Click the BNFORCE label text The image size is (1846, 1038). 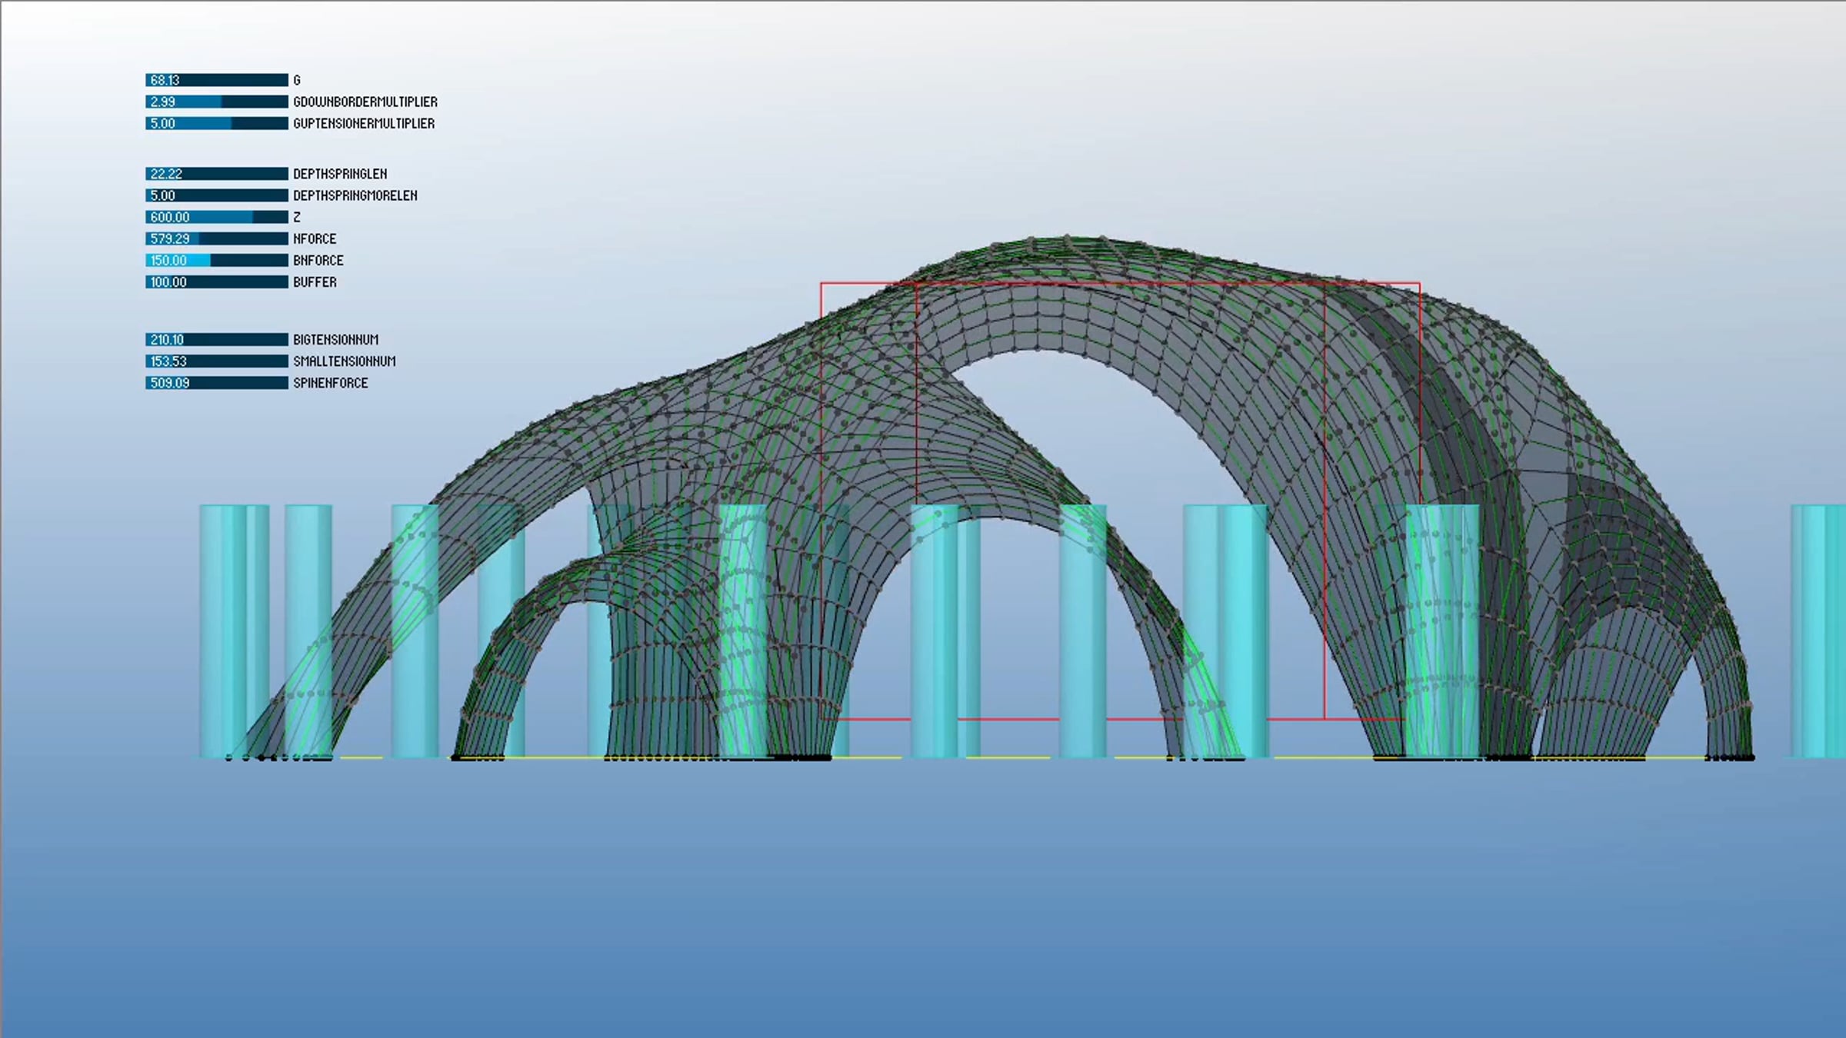tap(318, 260)
